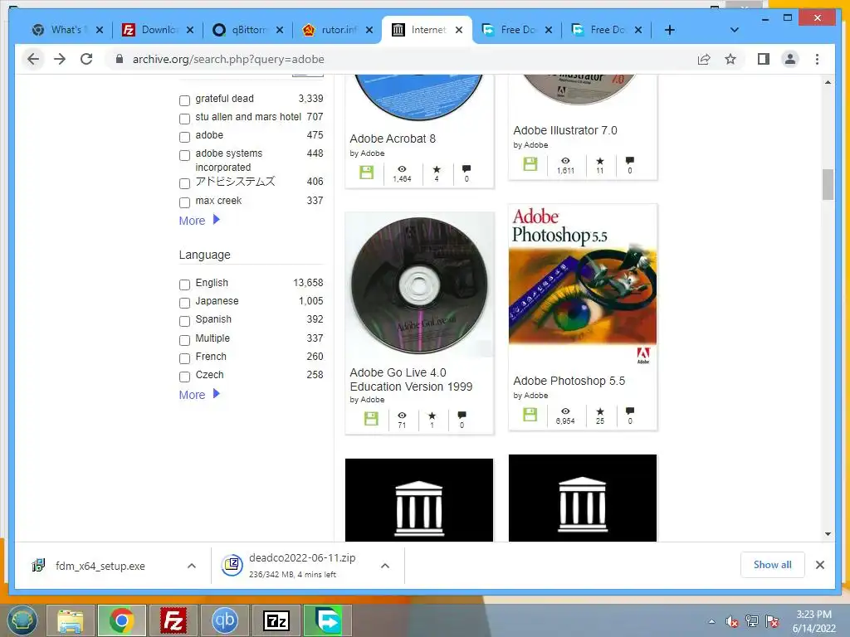Open Adobe Photoshop 5.5 title link
The height and width of the screenshot is (637, 850).
click(569, 381)
